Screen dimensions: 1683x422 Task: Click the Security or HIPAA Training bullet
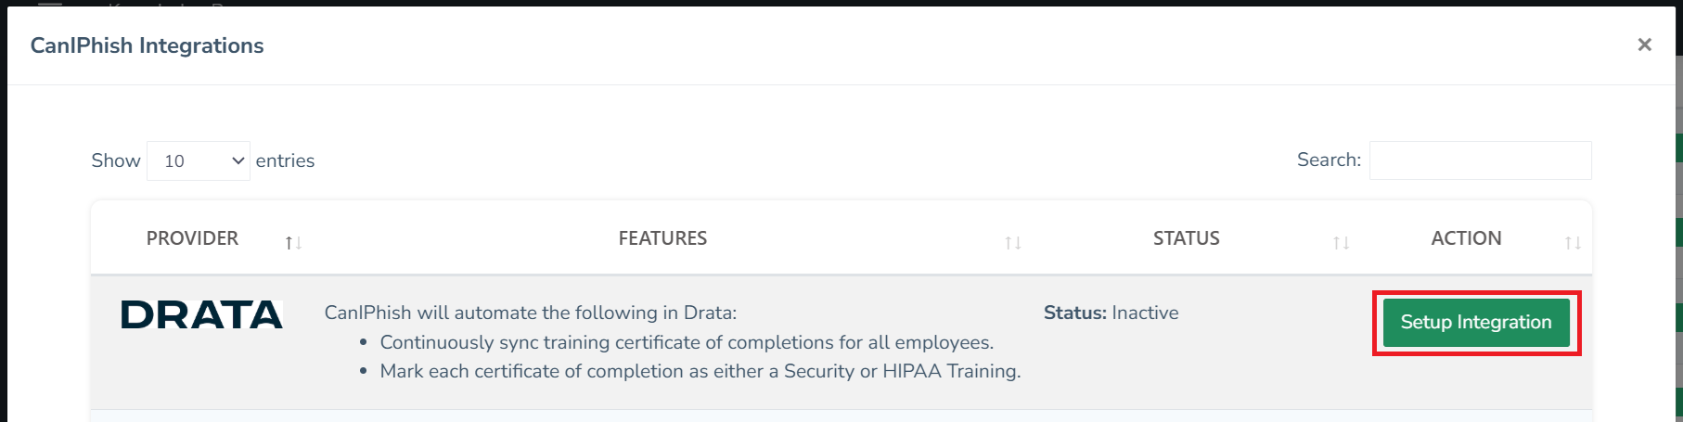[x=700, y=371]
